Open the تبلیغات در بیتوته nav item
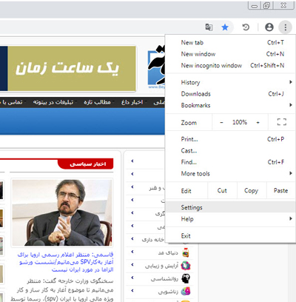 click(x=53, y=102)
